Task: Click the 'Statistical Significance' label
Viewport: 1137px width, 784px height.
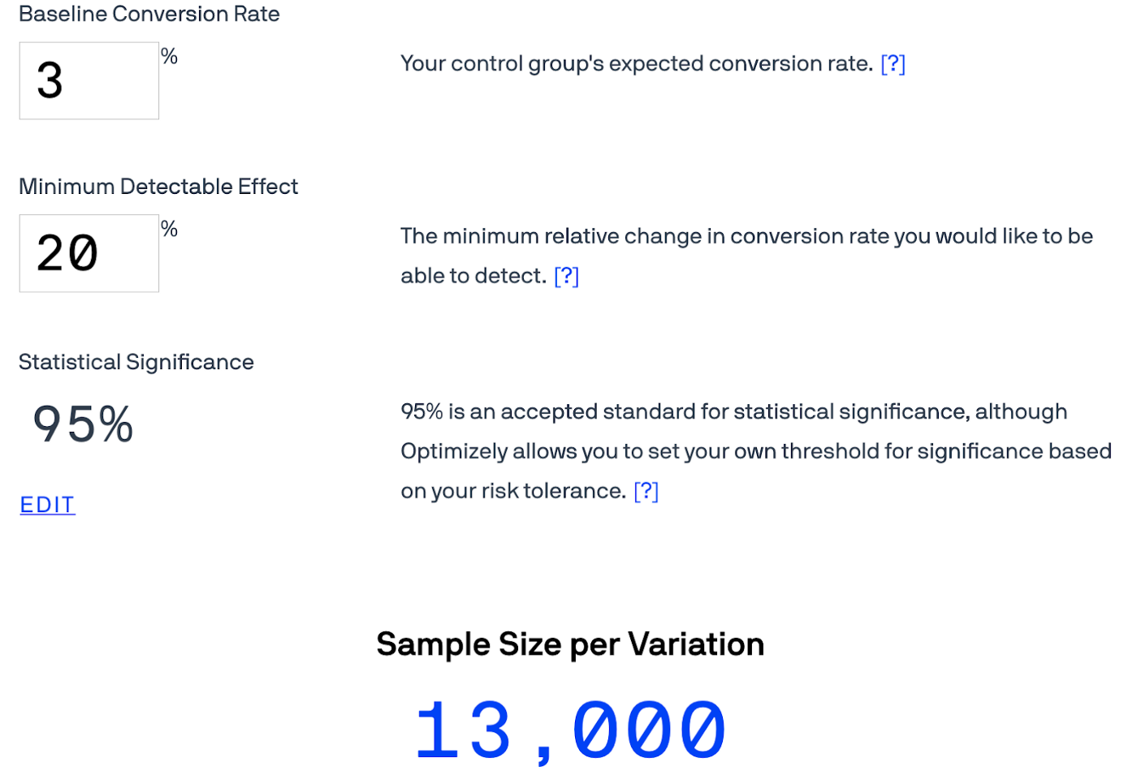Action: click(136, 362)
